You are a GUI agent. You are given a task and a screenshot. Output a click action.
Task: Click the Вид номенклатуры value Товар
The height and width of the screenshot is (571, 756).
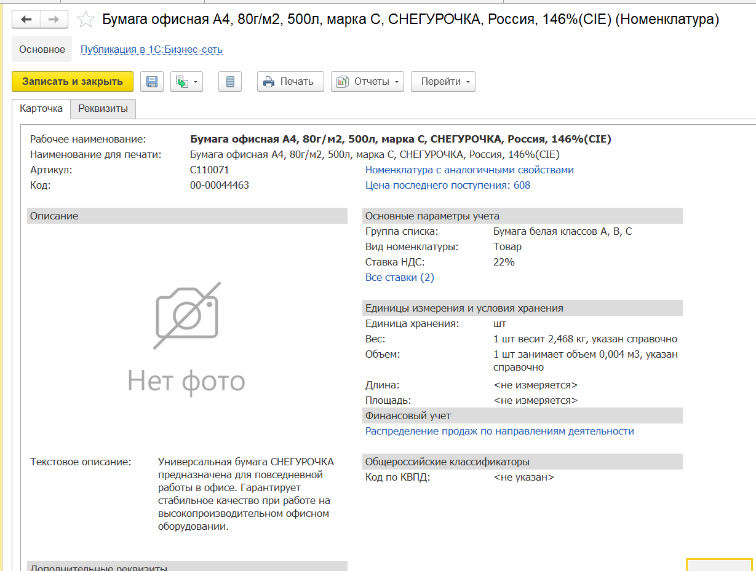click(x=507, y=246)
